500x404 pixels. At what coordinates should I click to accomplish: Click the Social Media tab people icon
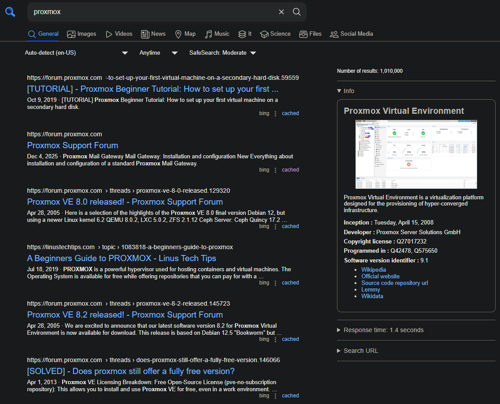334,34
